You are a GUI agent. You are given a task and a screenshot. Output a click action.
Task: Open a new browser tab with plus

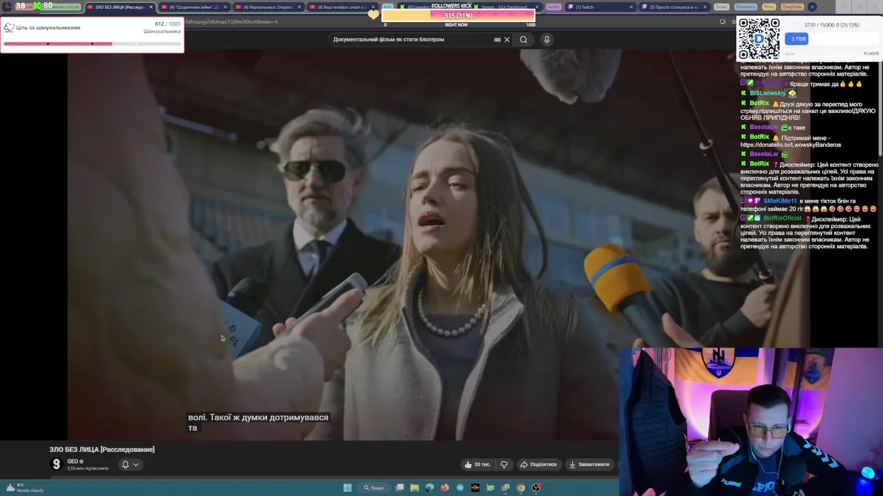pos(812,7)
